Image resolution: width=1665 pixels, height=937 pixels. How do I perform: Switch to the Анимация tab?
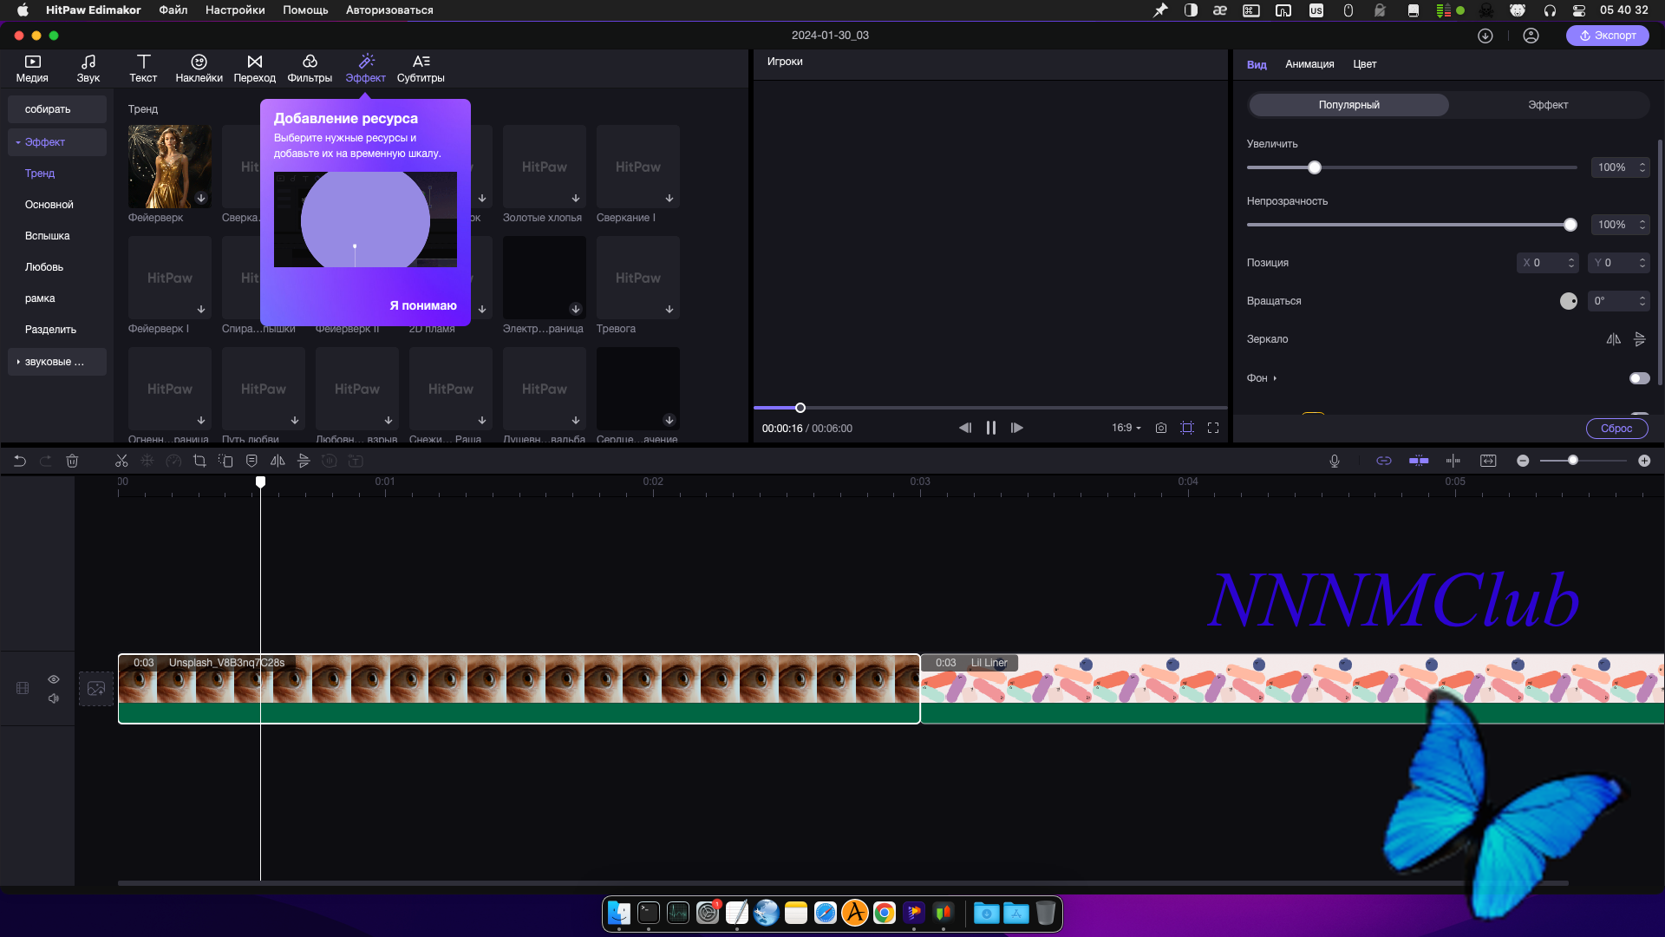coord(1309,64)
